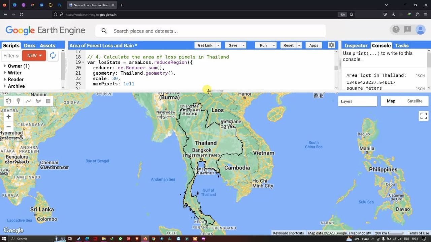Screen dimensions: 431x242
Task: Expand the Archive repository group
Action: [5, 86]
